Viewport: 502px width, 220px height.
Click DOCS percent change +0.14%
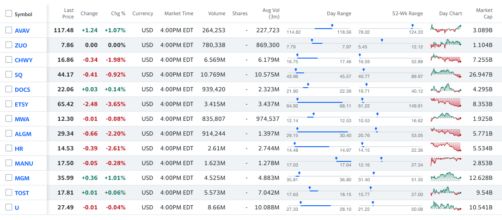point(115,89)
